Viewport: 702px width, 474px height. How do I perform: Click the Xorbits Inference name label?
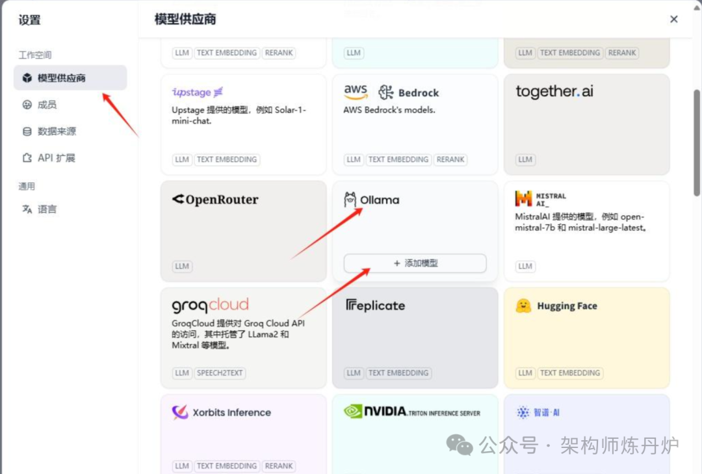click(x=231, y=413)
